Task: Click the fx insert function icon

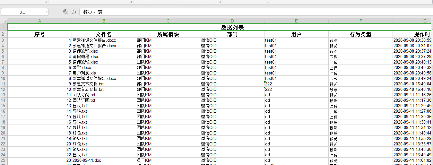Action: pos(74,12)
